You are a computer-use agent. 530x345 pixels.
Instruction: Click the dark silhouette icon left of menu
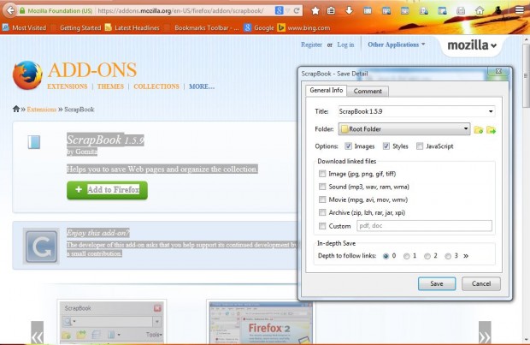tap(498, 10)
